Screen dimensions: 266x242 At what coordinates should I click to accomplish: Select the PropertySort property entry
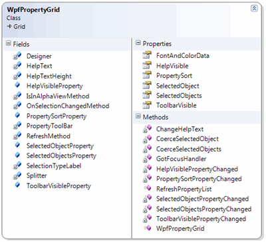(x=174, y=76)
